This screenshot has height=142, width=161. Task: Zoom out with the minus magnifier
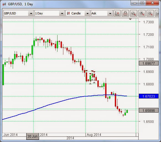pyautogui.click(x=150, y=13)
